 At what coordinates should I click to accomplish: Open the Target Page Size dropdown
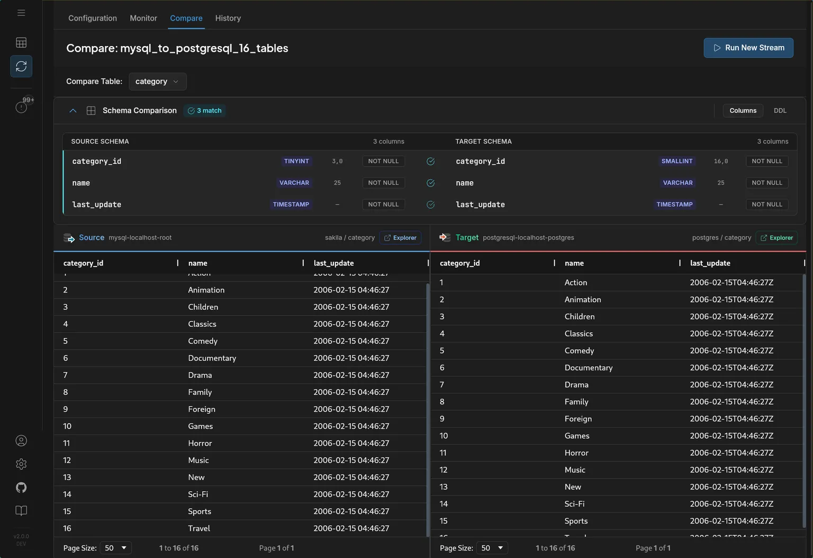[x=492, y=548]
